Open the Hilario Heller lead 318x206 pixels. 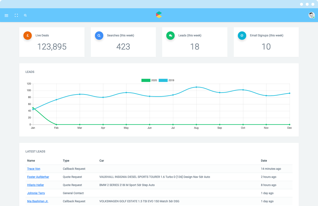click(x=36, y=185)
